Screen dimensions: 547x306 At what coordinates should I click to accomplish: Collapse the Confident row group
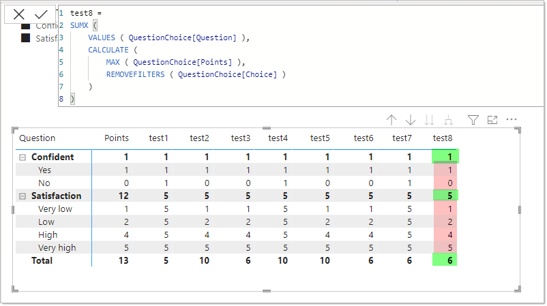pyautogui.click(x=23, y=157)
